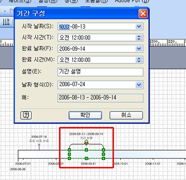Click the bottom-right green selection handle
186x180 pixels.
click(x=103, y=159)
